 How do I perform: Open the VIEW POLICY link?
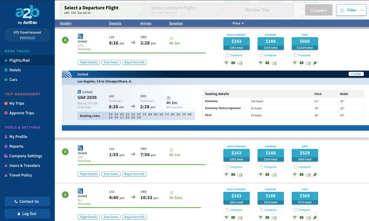pos(27,38)
